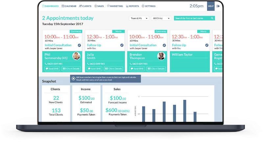The height and width of the screenshot is (142, 263).
Task: Edit William Taylor's Follow Up via pencil icon
Action: click(x=206, y=45)
